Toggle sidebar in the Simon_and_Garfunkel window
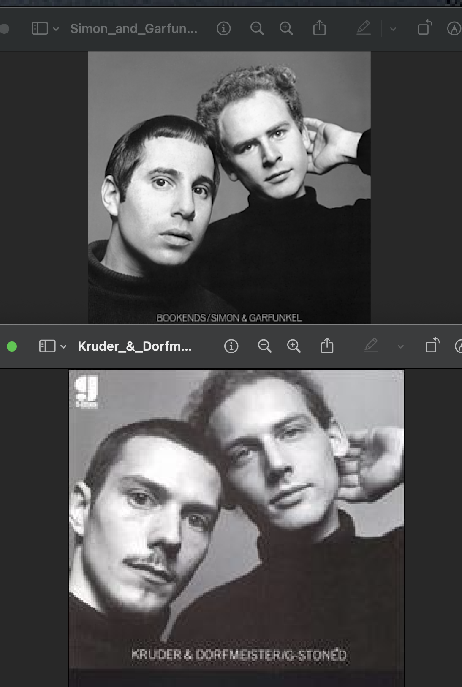This screenshot has width=462, height=687. click(40, 29)
